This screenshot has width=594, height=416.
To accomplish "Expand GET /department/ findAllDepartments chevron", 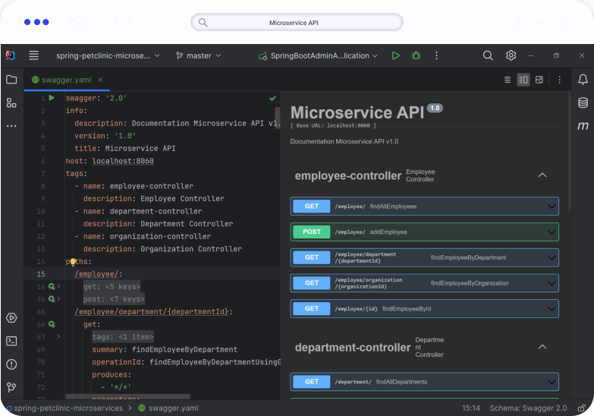I will click(x=552, y=382).
